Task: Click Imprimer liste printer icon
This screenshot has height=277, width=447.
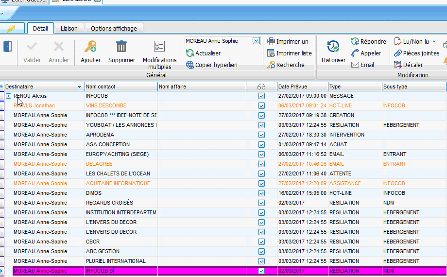Action: 271,53
